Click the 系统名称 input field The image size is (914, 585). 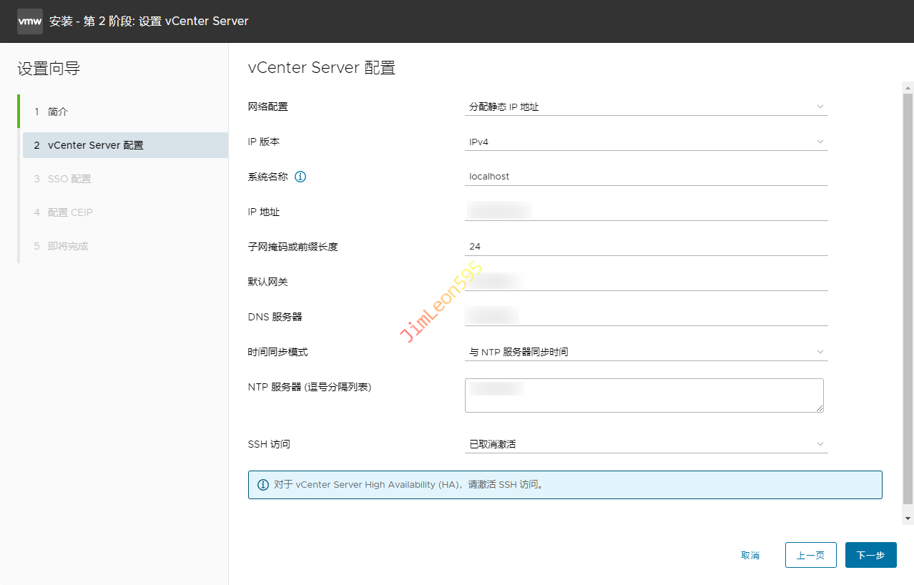click(646, 177)
